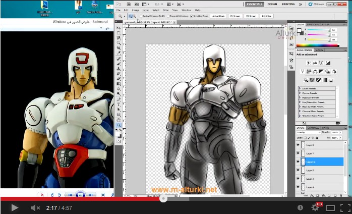Hide Layer 8 with its eye icon
Screen dimensions: 352x214
[298, 145]
